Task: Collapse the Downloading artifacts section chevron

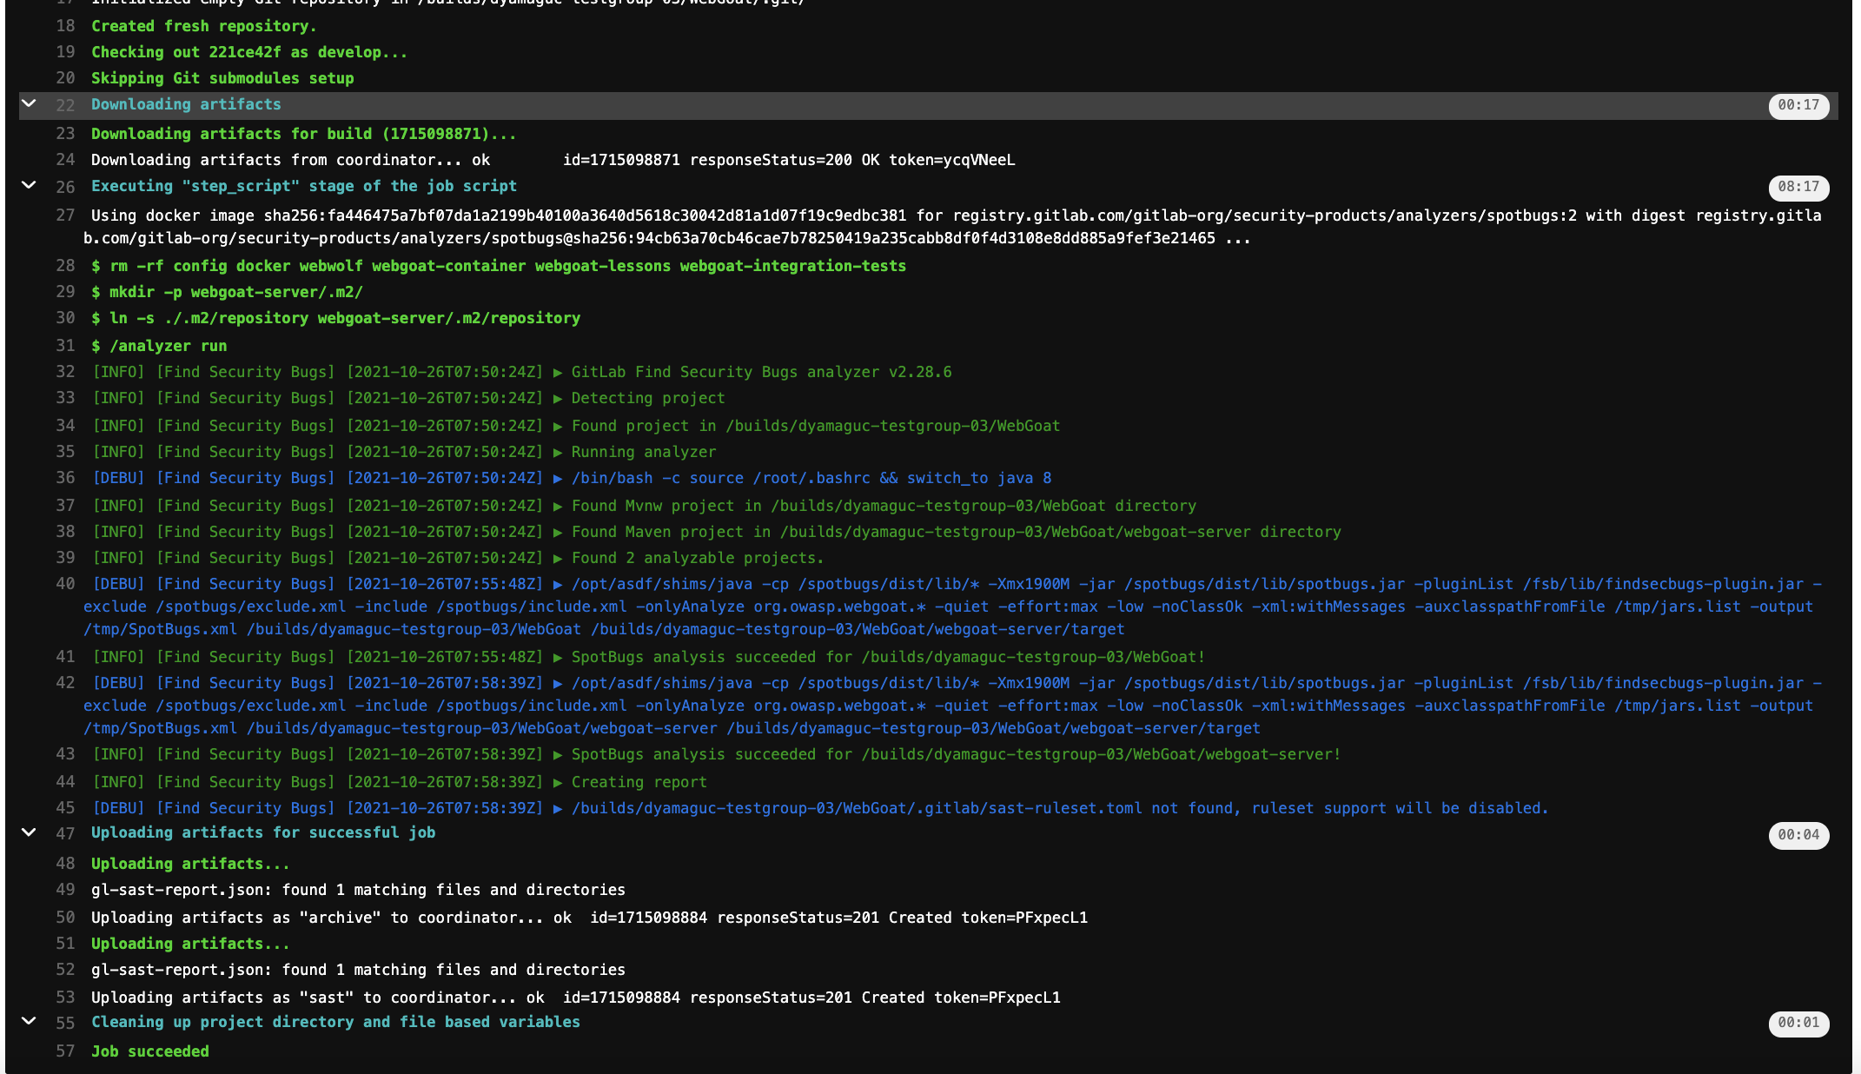Action: [29, 103]
